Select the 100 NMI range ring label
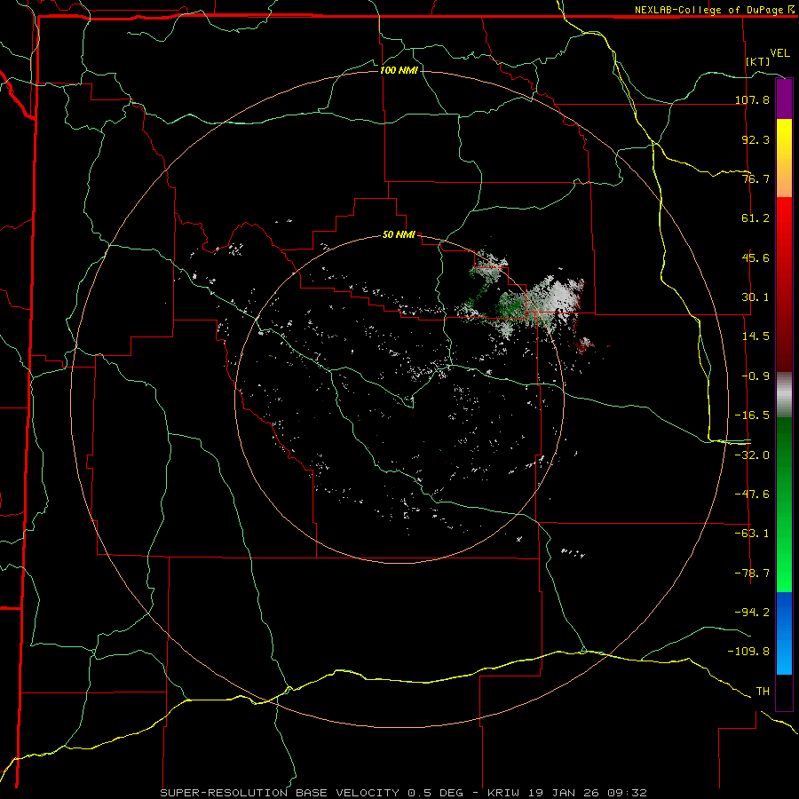Screen dimensions: 799x799 (399, 70)
